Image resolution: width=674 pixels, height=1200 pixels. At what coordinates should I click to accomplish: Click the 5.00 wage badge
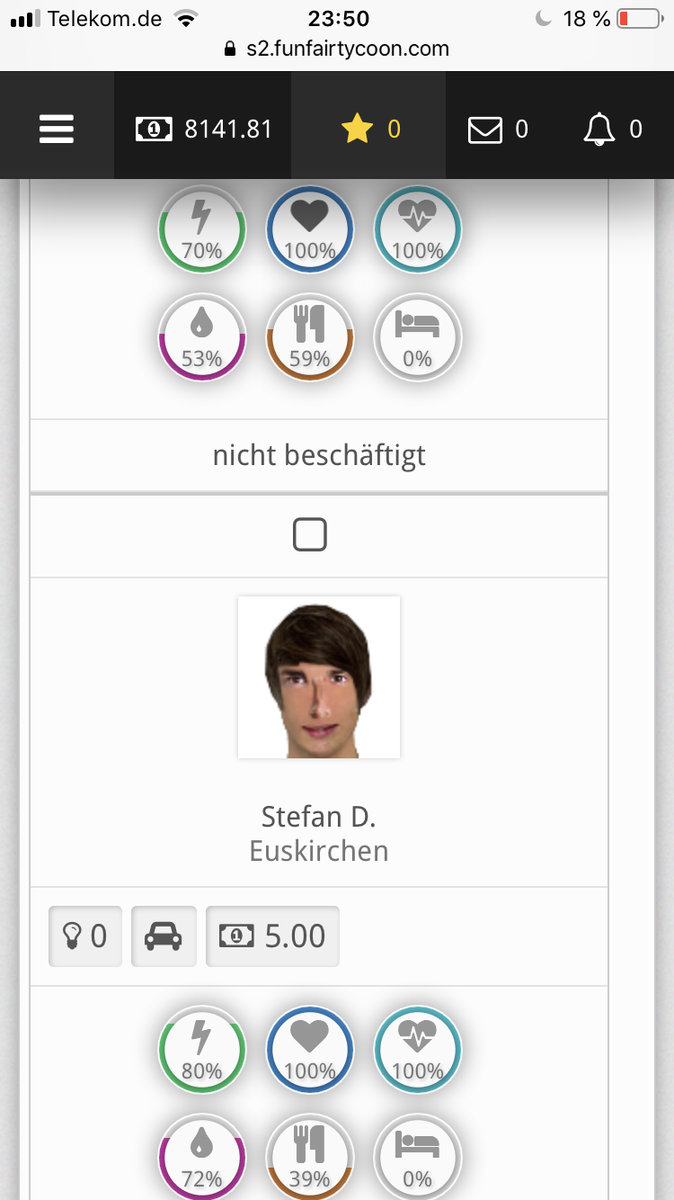pyautogui.click(x=272, y=936)
